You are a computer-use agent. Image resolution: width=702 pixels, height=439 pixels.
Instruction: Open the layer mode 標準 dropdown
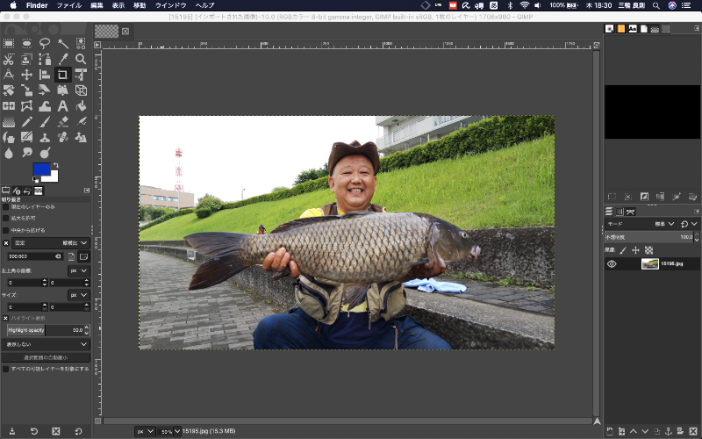pos(663,224)
